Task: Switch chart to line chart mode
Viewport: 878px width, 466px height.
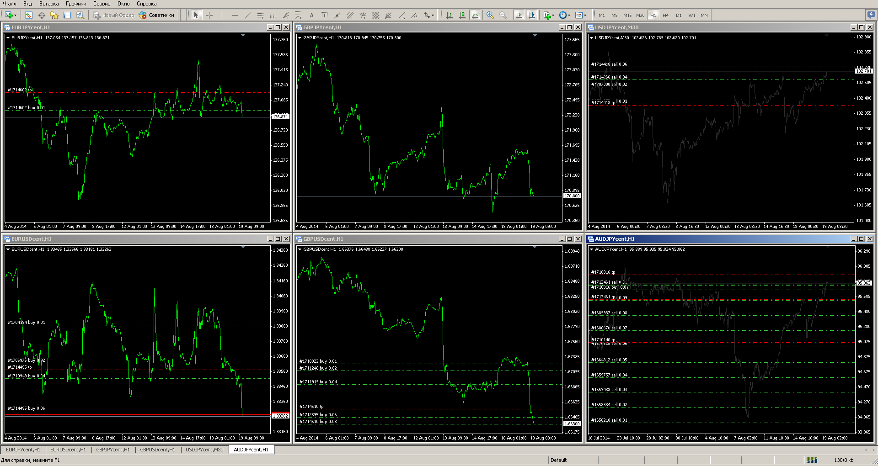Action: 475,15
